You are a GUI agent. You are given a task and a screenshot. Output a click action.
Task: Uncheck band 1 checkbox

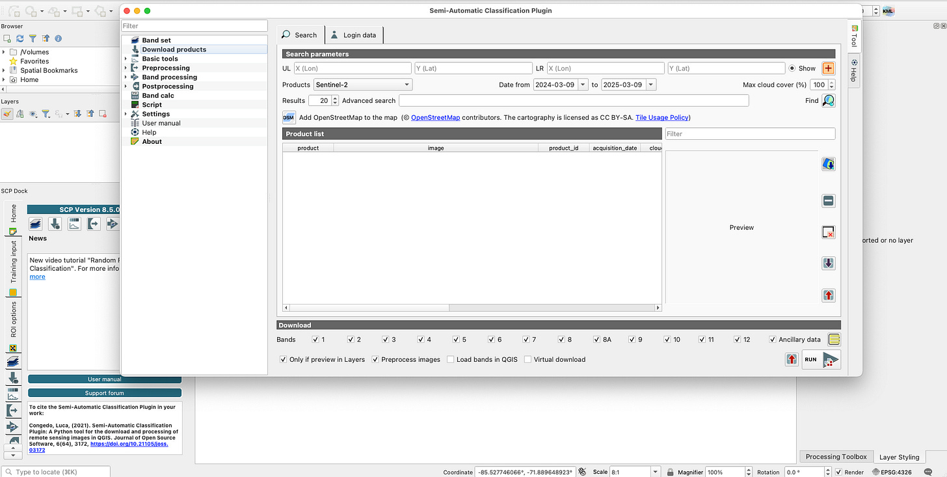tap(315, 339)
